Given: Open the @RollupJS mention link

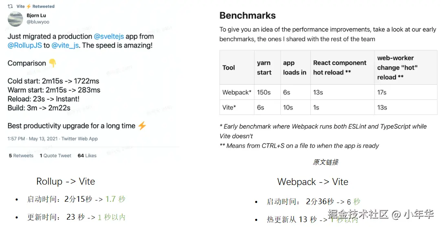Looking at the screenshot, I should click(x=24, y=45).
